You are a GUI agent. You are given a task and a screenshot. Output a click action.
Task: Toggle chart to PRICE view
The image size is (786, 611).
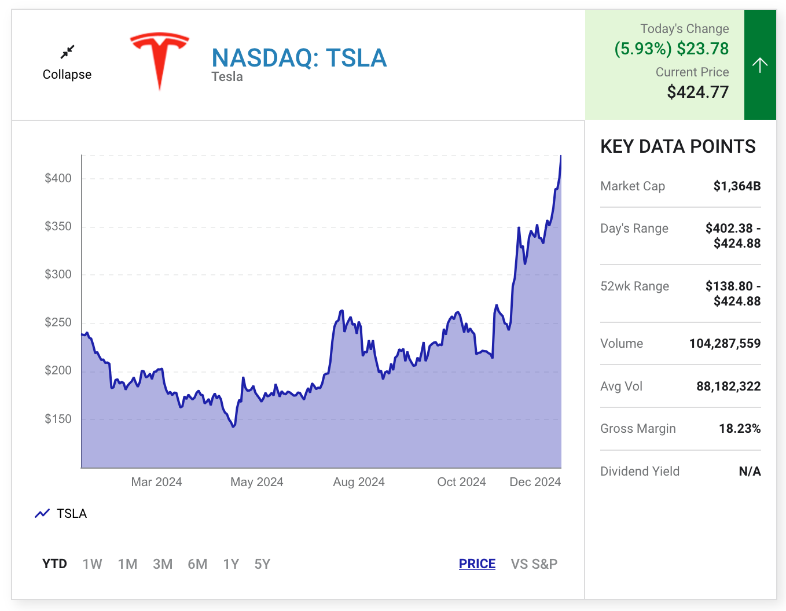pyautogui.click(x=477, y=564)
